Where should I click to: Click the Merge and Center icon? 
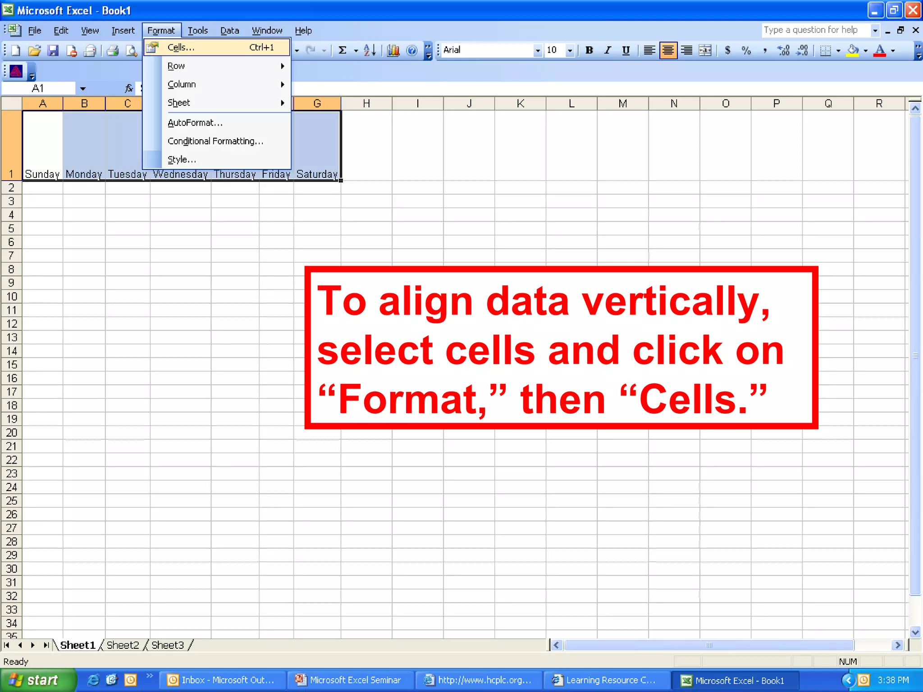click(705, 50)
